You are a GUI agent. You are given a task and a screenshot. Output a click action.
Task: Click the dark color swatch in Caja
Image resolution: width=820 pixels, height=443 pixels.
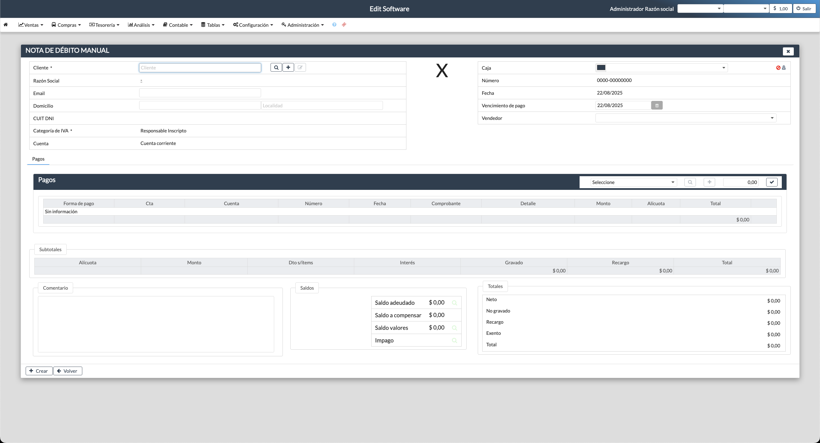601,68
